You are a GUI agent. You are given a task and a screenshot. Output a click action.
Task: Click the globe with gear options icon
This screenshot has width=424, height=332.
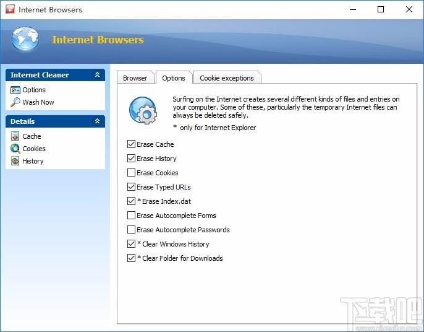[143, 110]
